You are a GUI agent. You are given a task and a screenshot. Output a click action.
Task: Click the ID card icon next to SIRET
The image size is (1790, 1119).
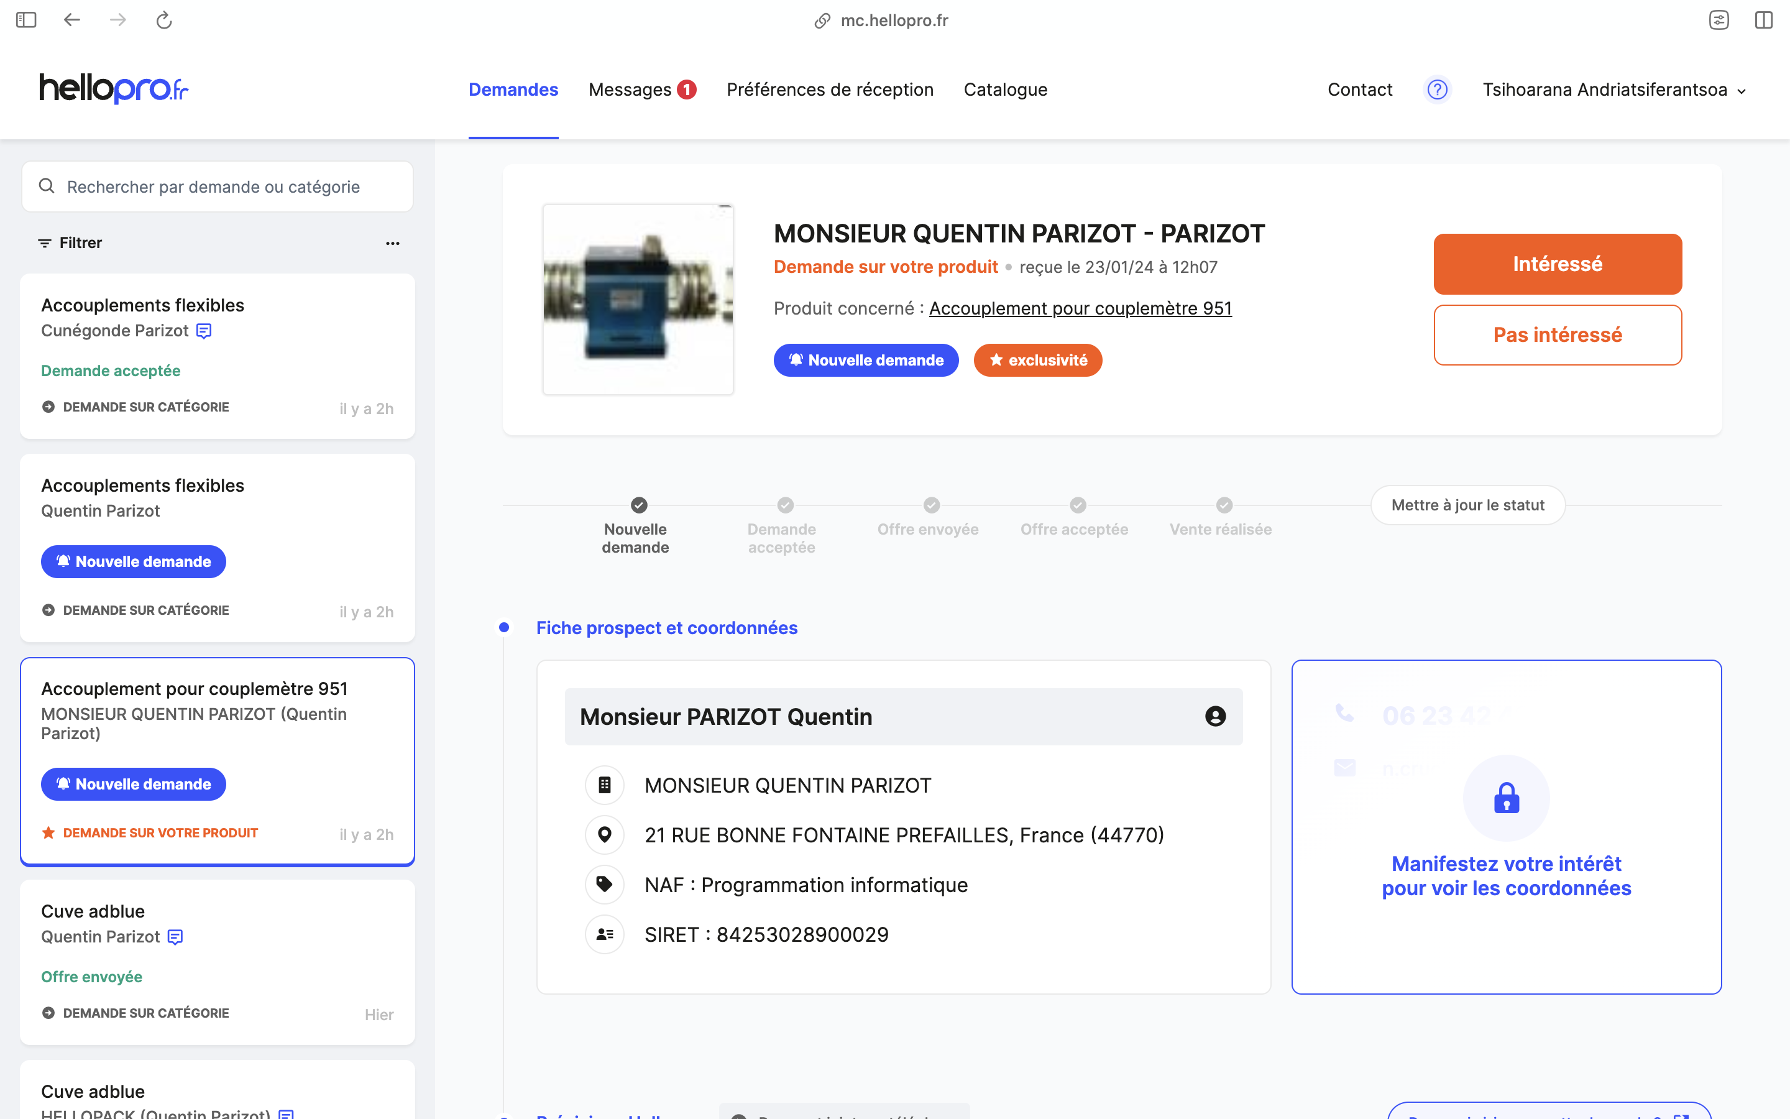tap(604, 934)
